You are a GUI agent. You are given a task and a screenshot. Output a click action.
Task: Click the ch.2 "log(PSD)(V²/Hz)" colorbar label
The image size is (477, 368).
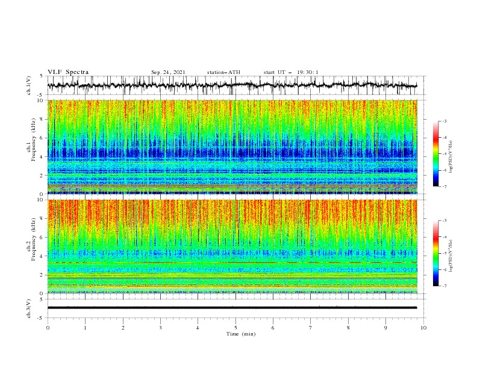(x=450, y=256)
